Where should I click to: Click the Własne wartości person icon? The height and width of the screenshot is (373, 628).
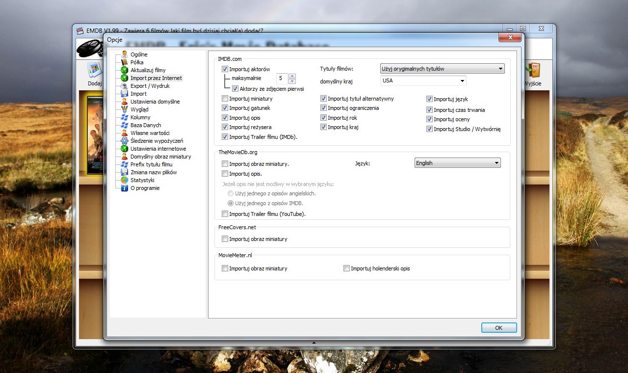(125, 133)
